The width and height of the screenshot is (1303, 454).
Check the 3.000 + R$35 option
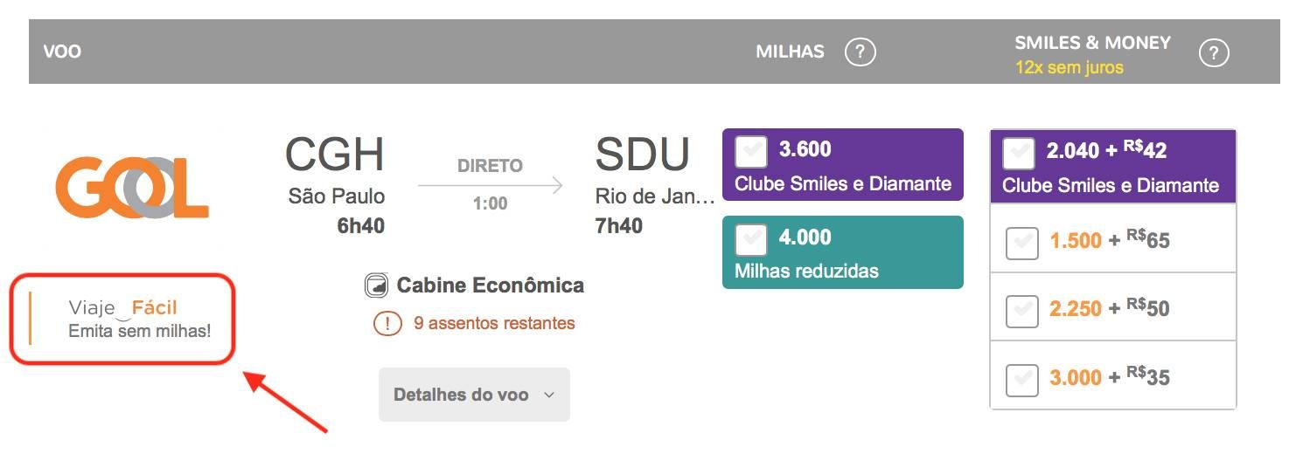click(x=1022, y=381)
